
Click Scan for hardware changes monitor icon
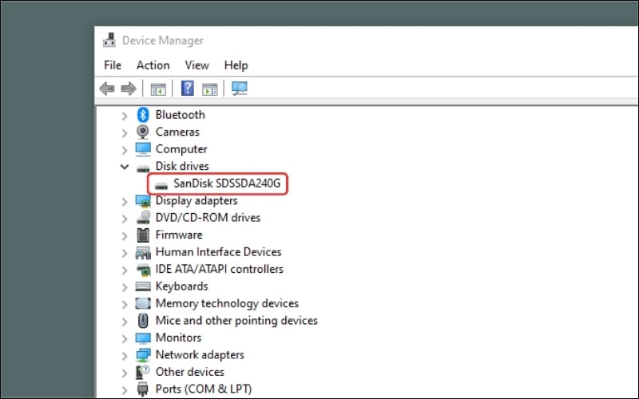[239, 89]
